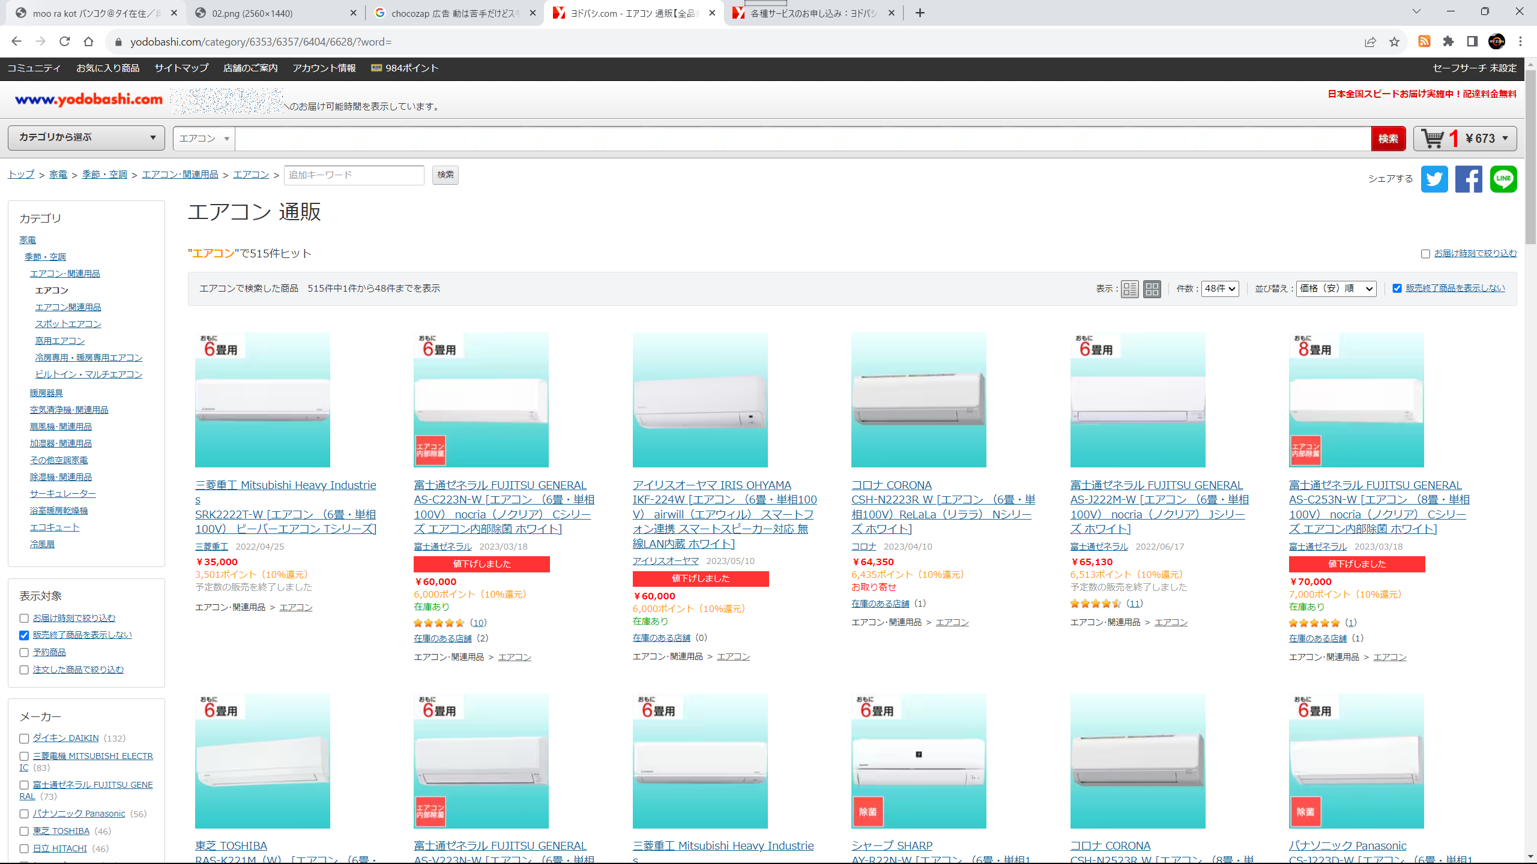The width and height of the screenshot is (1537, 864).
Task: Reload the current page
Action: [65, 41]
